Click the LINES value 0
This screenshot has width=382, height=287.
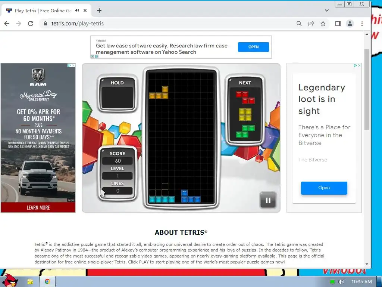(118, 191)
